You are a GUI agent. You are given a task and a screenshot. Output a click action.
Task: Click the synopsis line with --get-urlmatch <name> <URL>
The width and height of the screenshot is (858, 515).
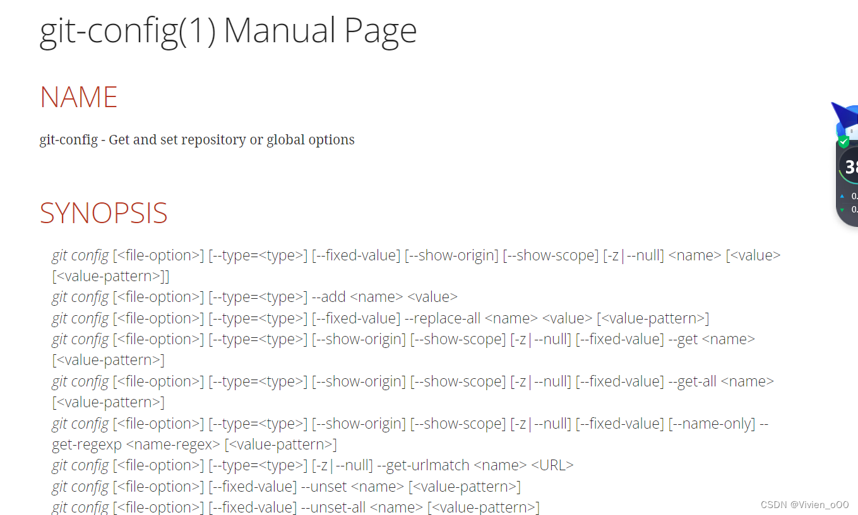(x=313, y=465)
